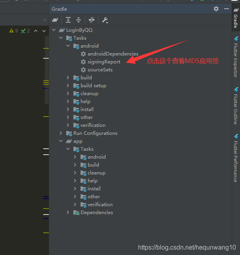
Task: Select the Run Configurations label
Action: [95, 133]
